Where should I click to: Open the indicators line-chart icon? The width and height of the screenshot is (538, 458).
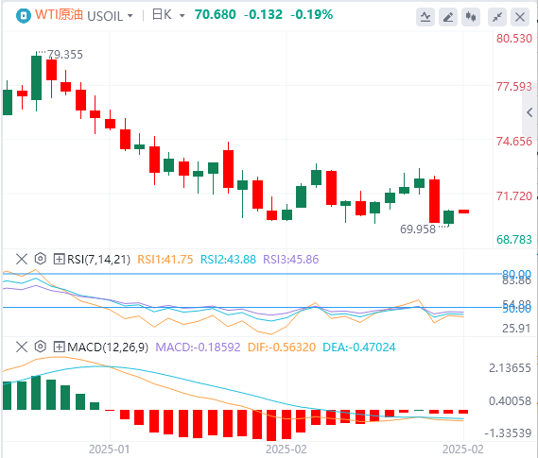[x=425, y=16]
